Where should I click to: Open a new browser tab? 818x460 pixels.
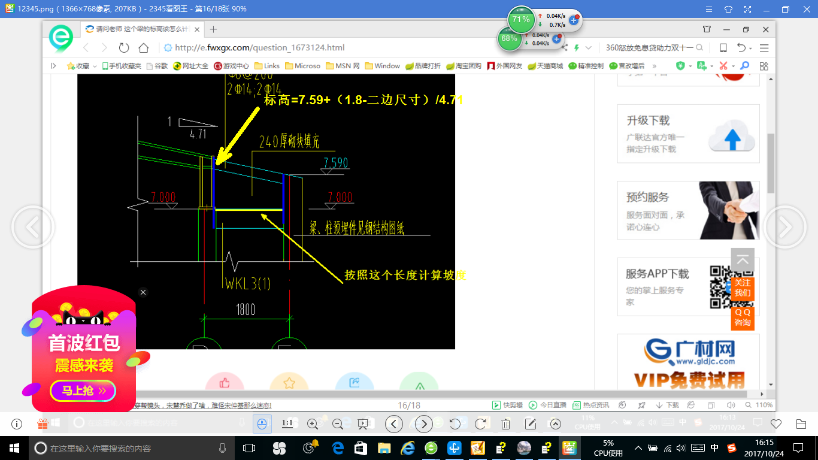[x=213, y=29]
